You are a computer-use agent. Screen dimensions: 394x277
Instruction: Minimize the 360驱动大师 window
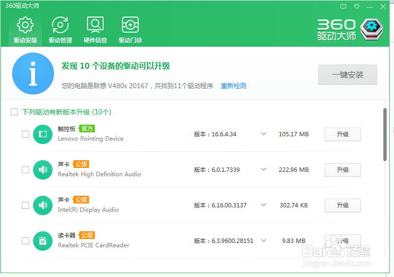pos(370,7)
